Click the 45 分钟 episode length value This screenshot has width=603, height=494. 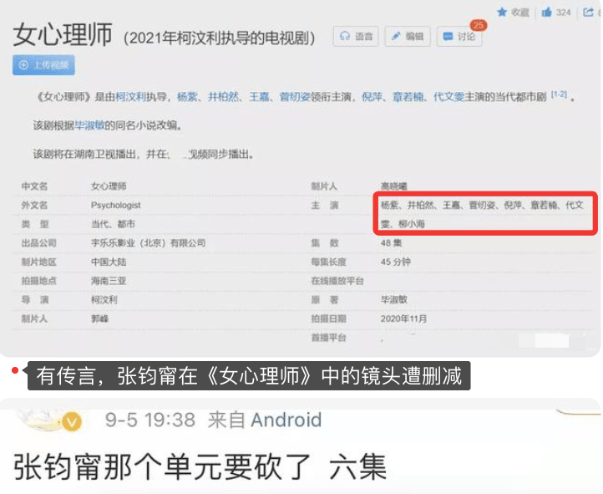coord(395,262)
